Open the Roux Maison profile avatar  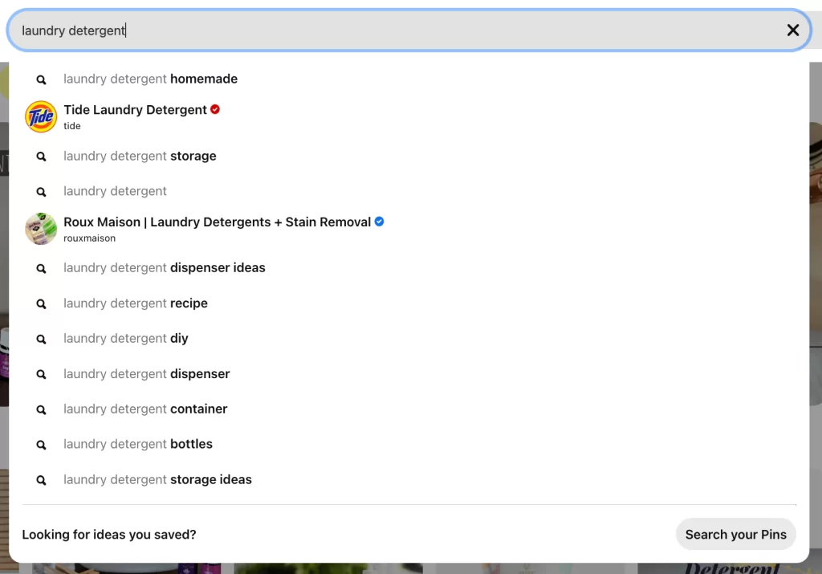[x=41, y=229]
